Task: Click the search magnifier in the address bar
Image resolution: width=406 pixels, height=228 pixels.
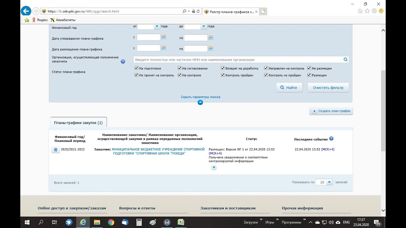Action: (x=184, y=11)
